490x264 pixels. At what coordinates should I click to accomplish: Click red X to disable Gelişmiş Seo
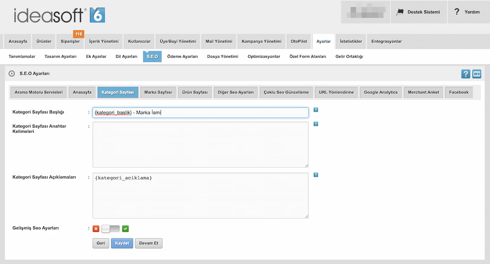96,228
